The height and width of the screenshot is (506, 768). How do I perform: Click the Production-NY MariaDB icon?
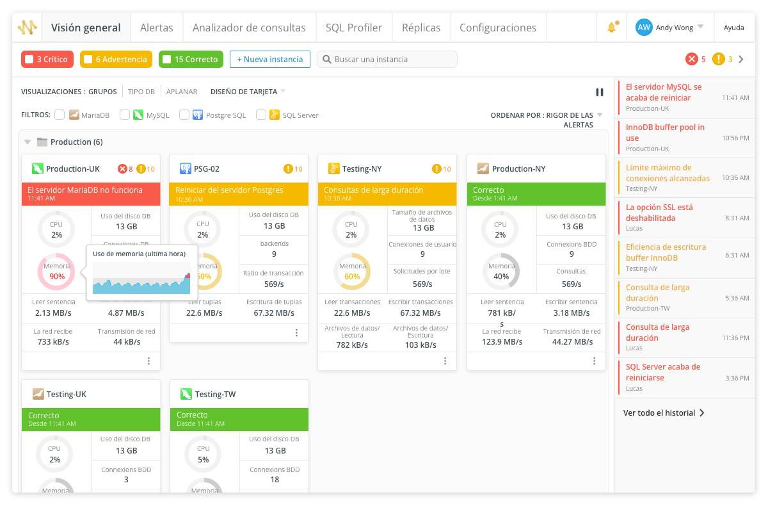[483, 169]
